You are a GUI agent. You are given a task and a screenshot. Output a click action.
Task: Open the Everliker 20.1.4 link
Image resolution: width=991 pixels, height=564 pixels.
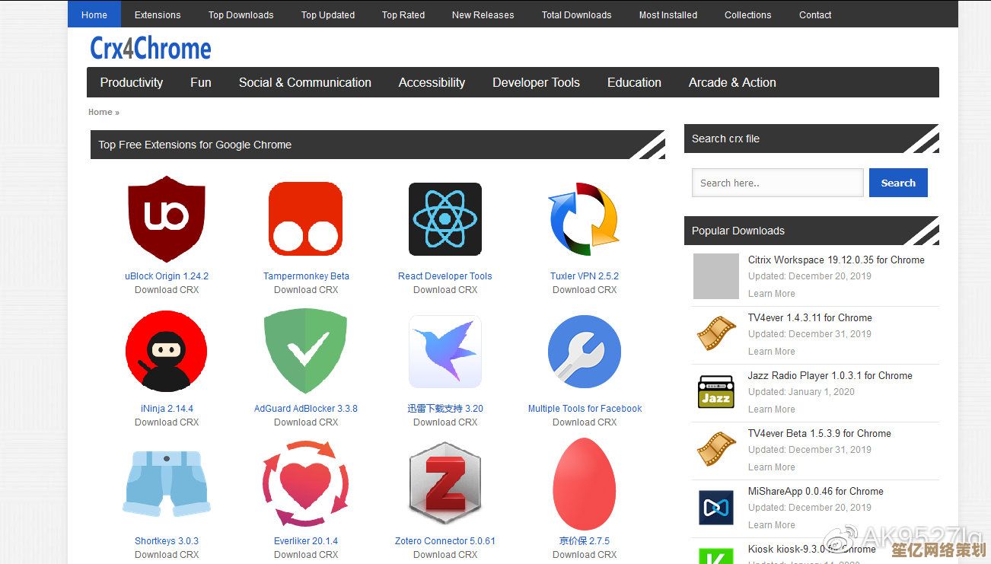(x=306, y=541)
